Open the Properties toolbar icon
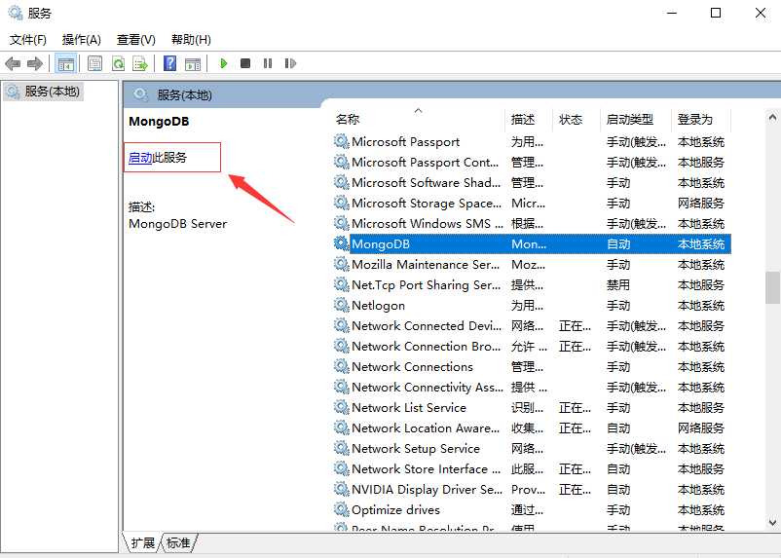781x558 pixels. click(94, 63)
